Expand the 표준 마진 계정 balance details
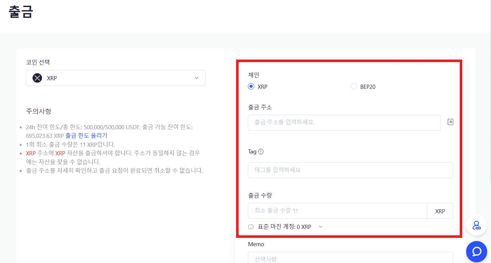 (320, 227)
